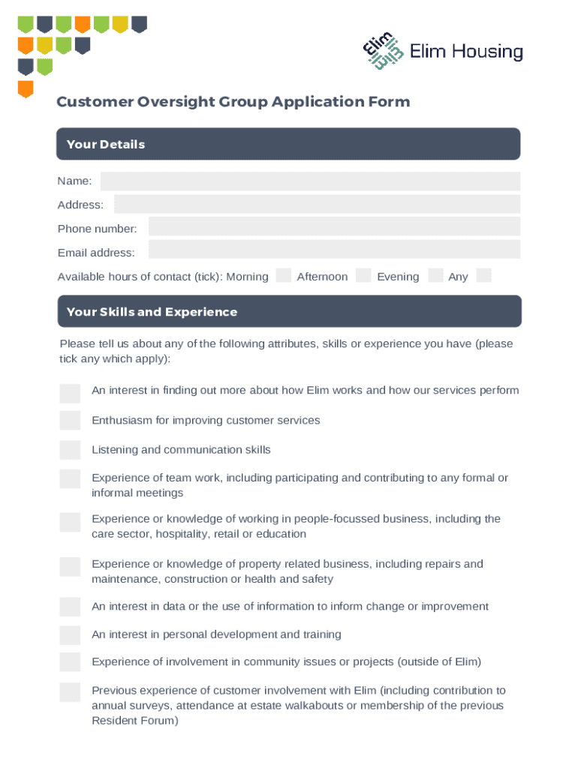Check property related business experience box
The height and width of the screenshot is (768, 578).
coord(70,566)
